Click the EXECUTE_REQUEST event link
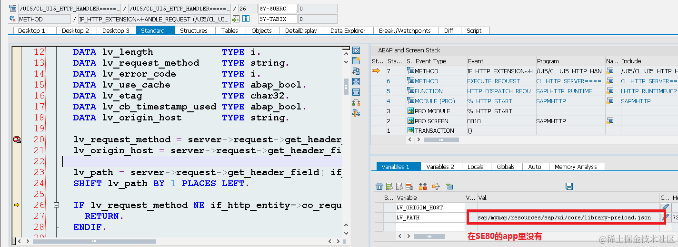Screen dimensions: 678x247 point(493,81)
